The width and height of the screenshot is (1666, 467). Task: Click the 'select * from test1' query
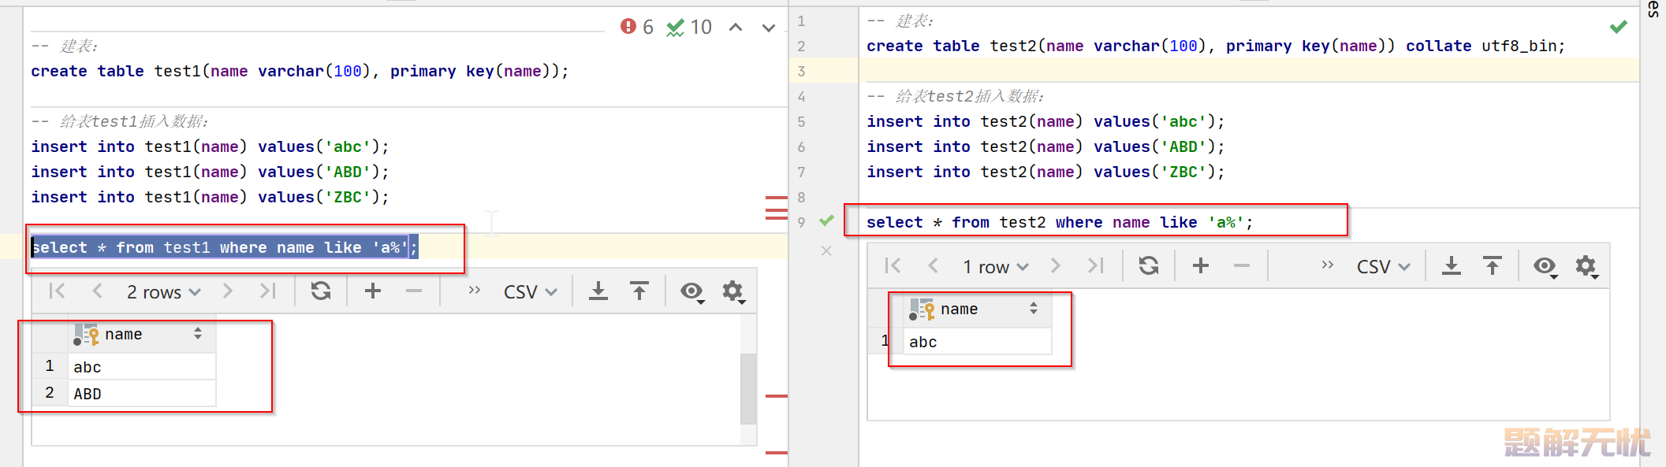coord(225,248)
